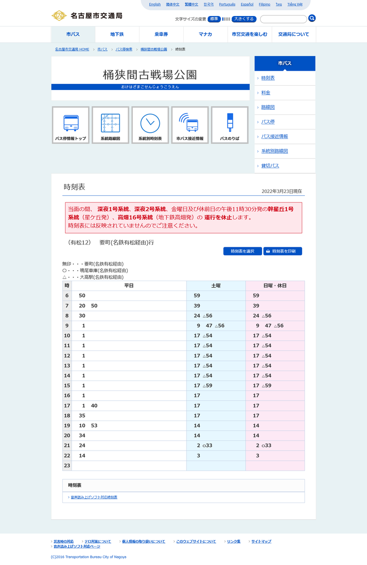
Task: Switch language to English
Action: (155, 4)
